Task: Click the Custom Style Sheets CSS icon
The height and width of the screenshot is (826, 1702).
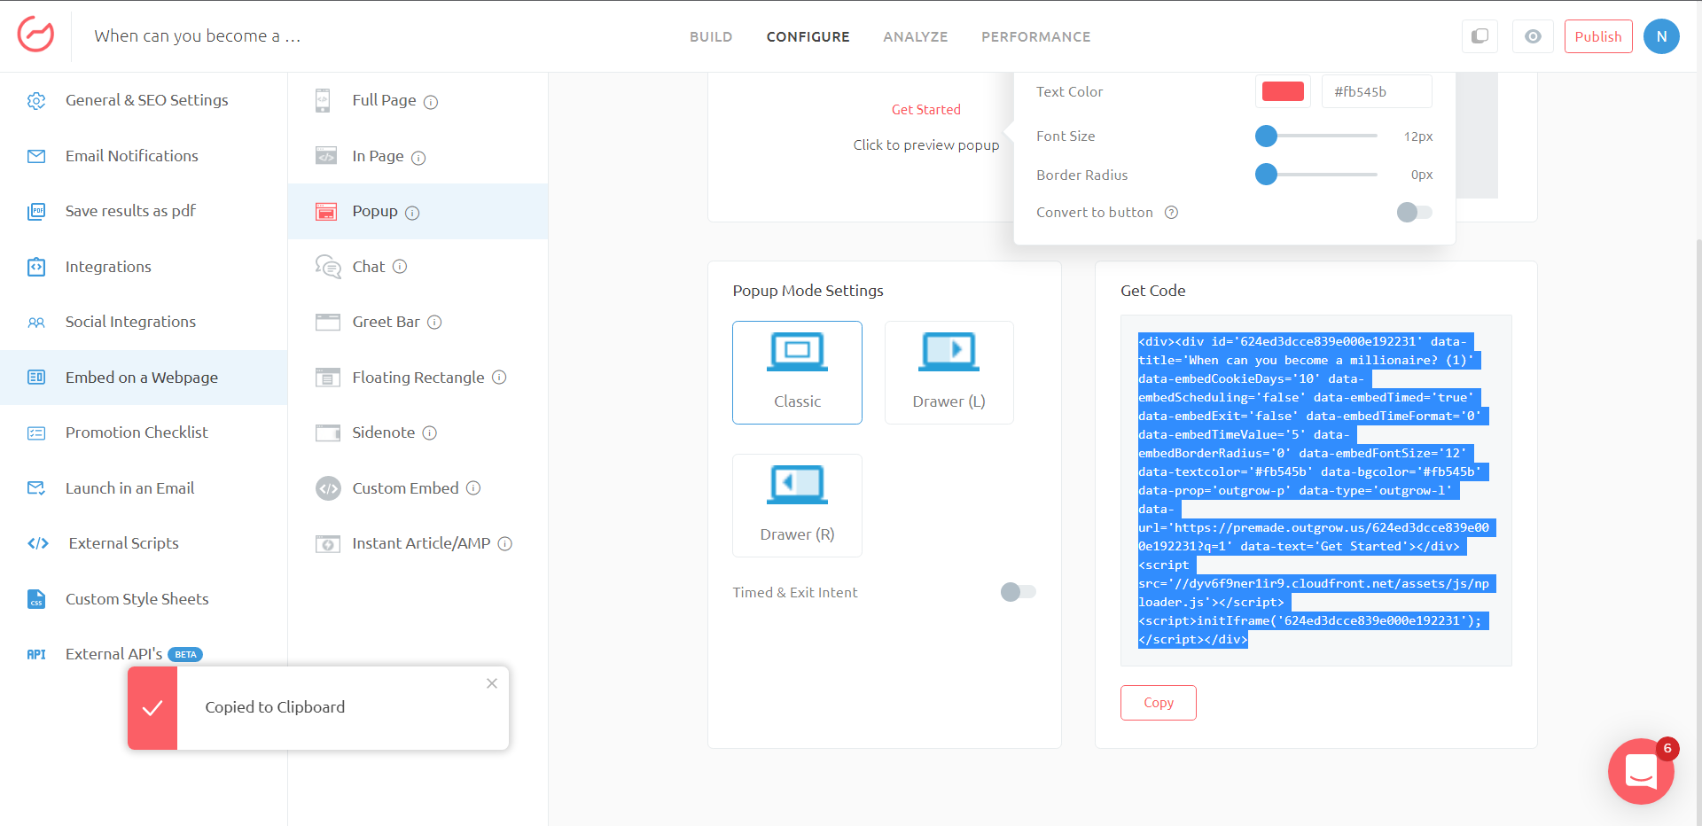Action: [36, 599]
